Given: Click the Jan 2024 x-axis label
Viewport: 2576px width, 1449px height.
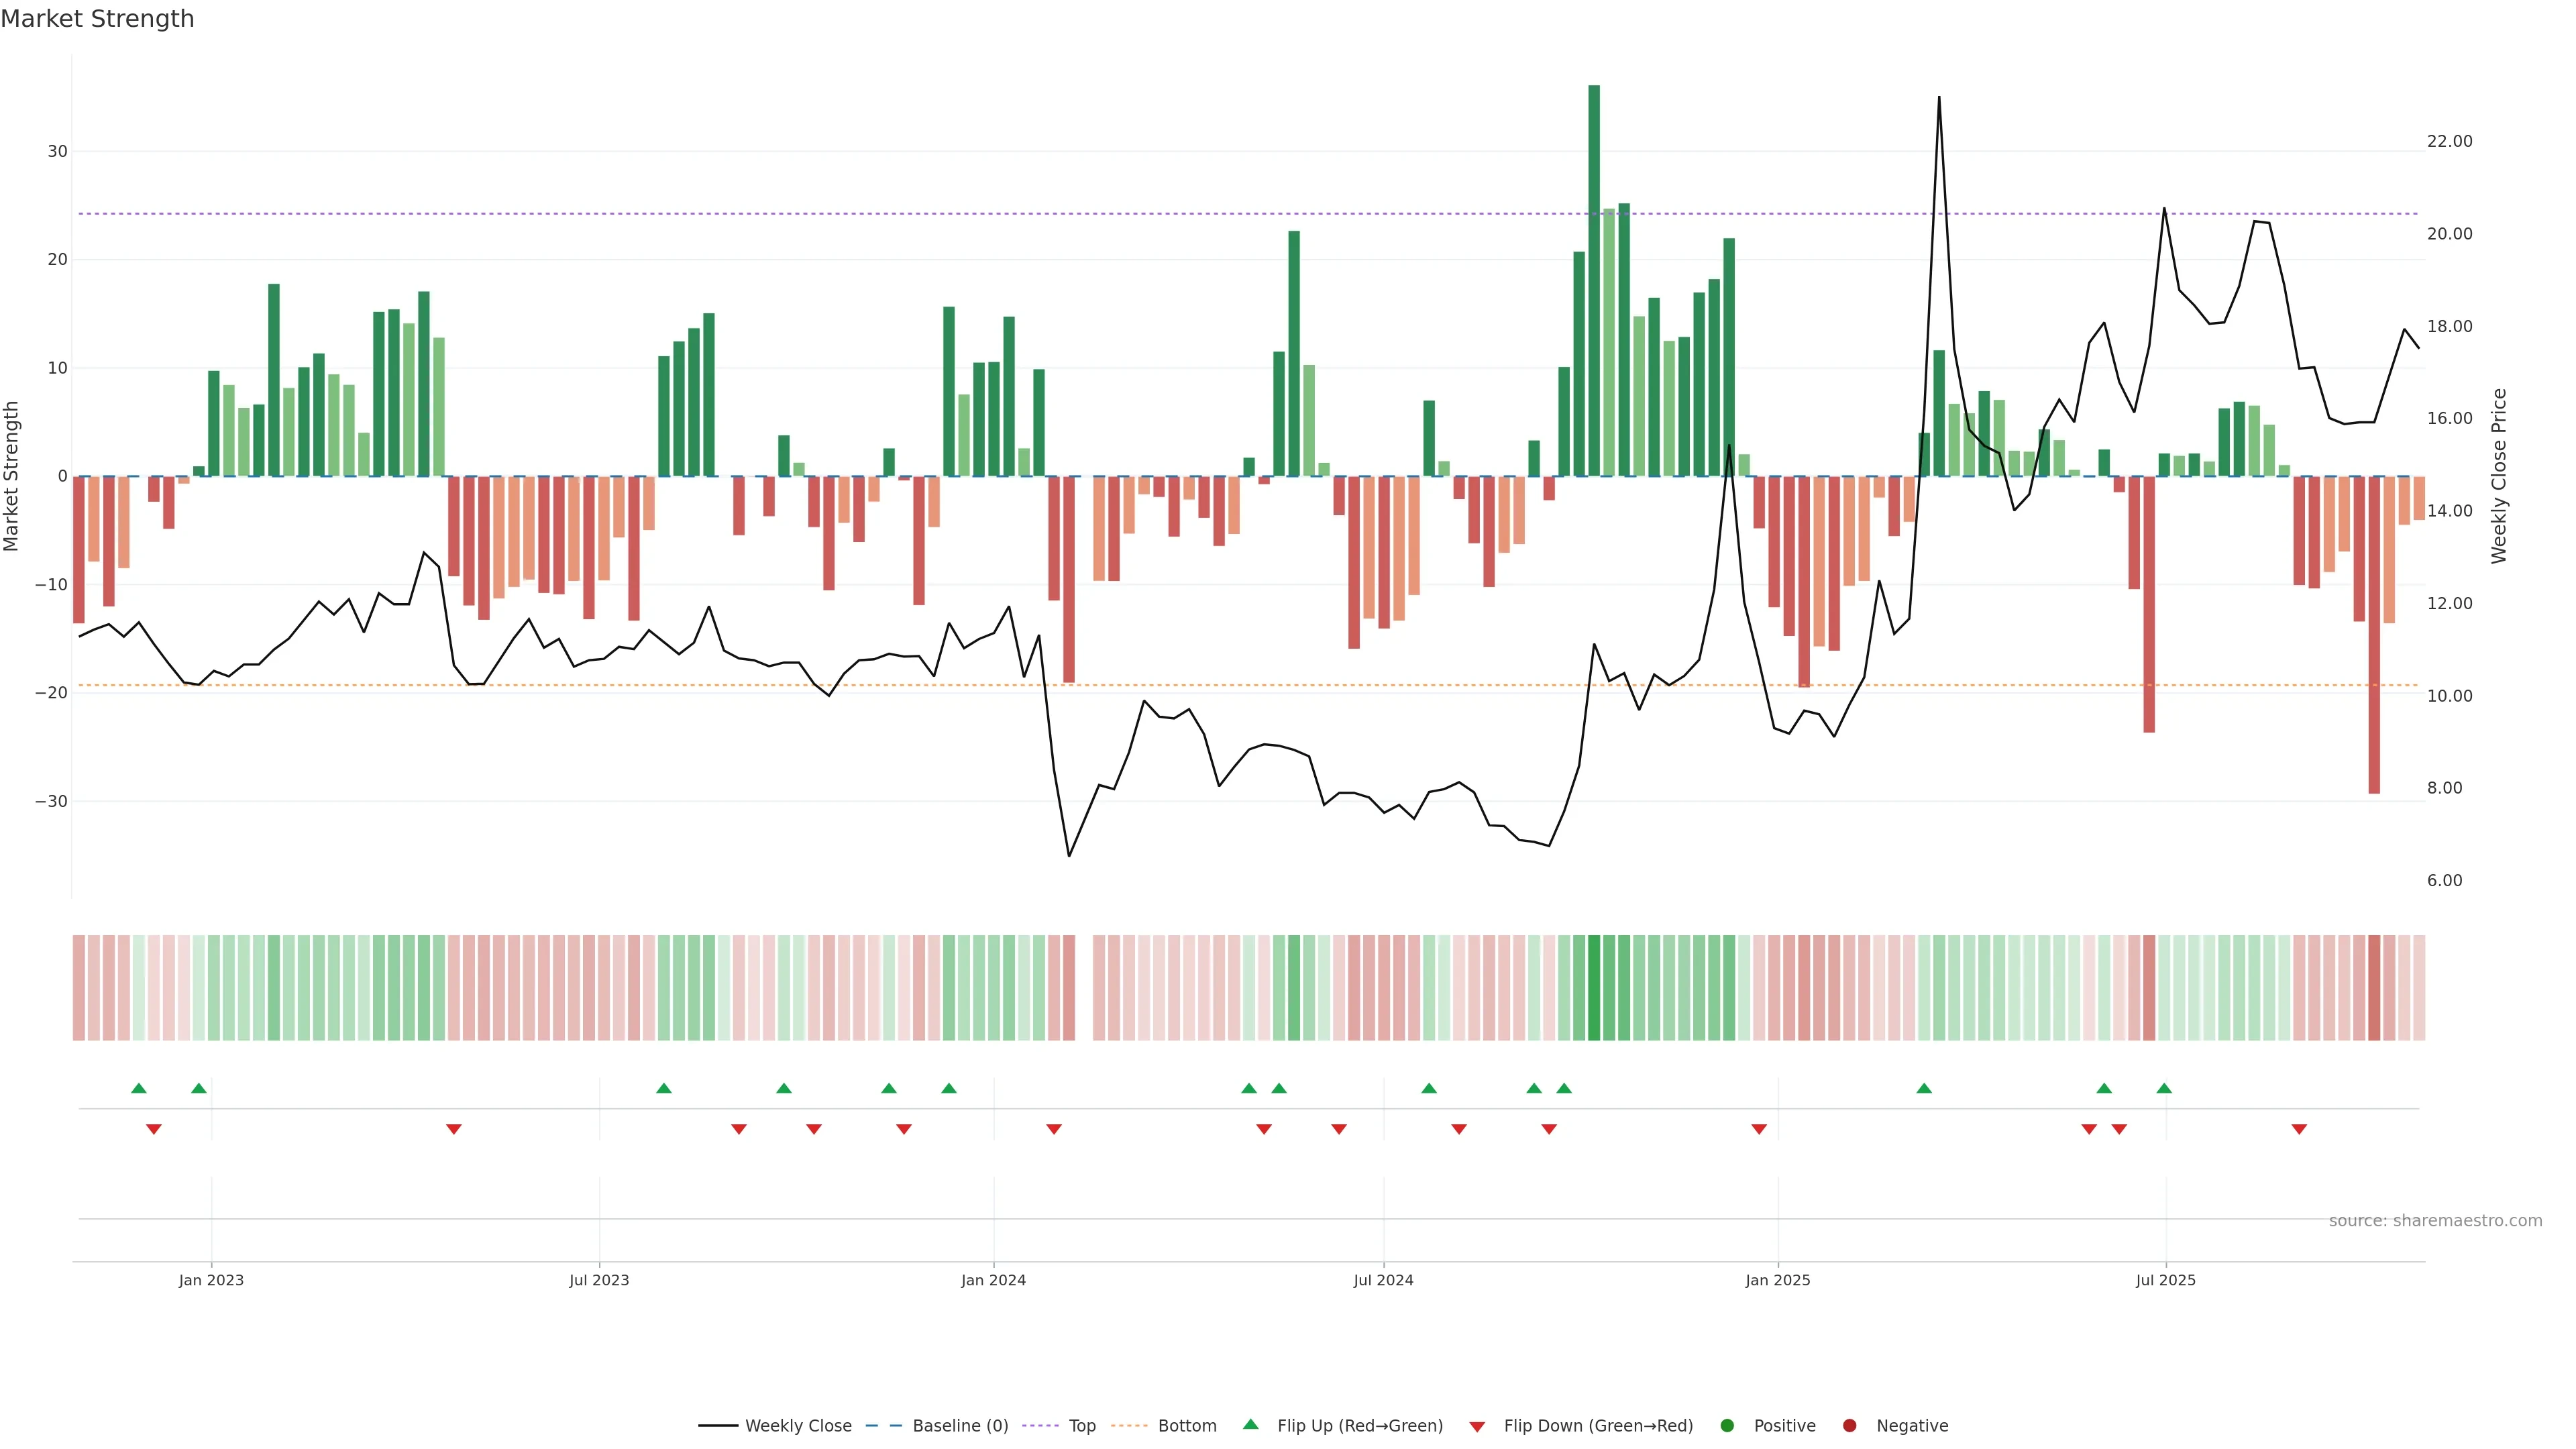Looking at the screenshot, I should (x=993, y=1280).
